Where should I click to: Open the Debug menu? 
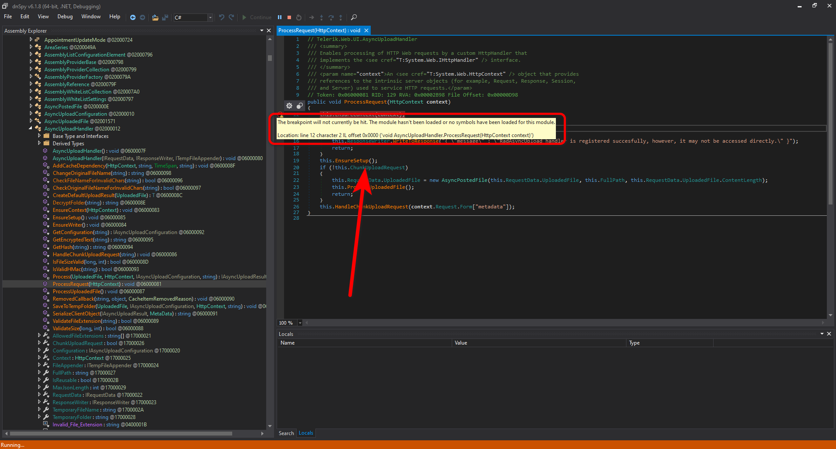coord(65,17)
